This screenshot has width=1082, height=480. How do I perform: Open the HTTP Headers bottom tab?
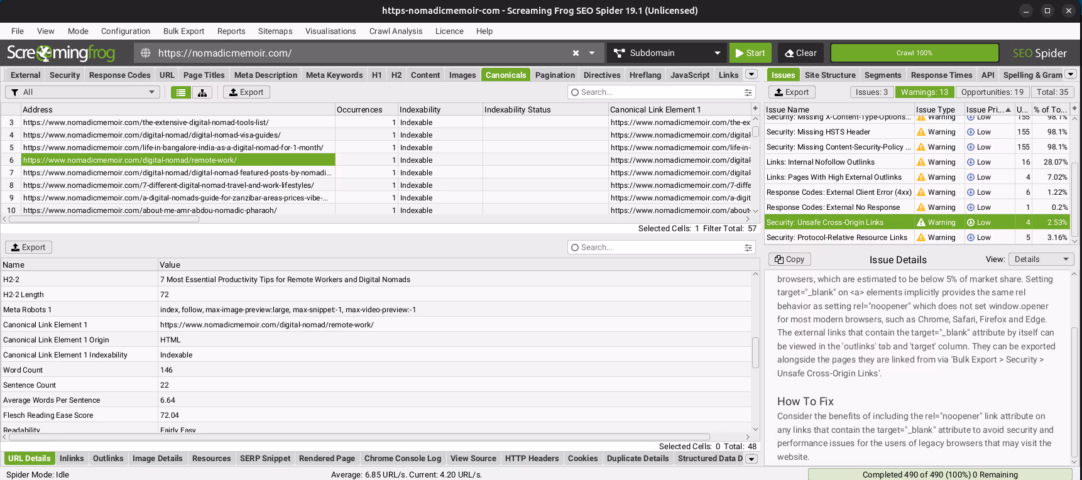532,459
